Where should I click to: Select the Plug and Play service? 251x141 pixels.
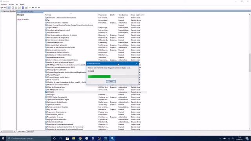96,110
